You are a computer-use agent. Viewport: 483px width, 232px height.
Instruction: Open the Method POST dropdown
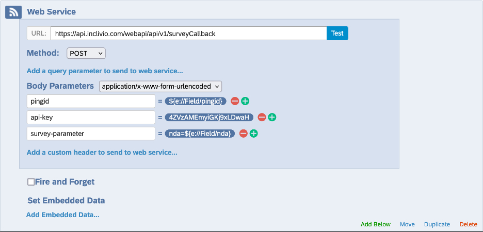[86, 53]
